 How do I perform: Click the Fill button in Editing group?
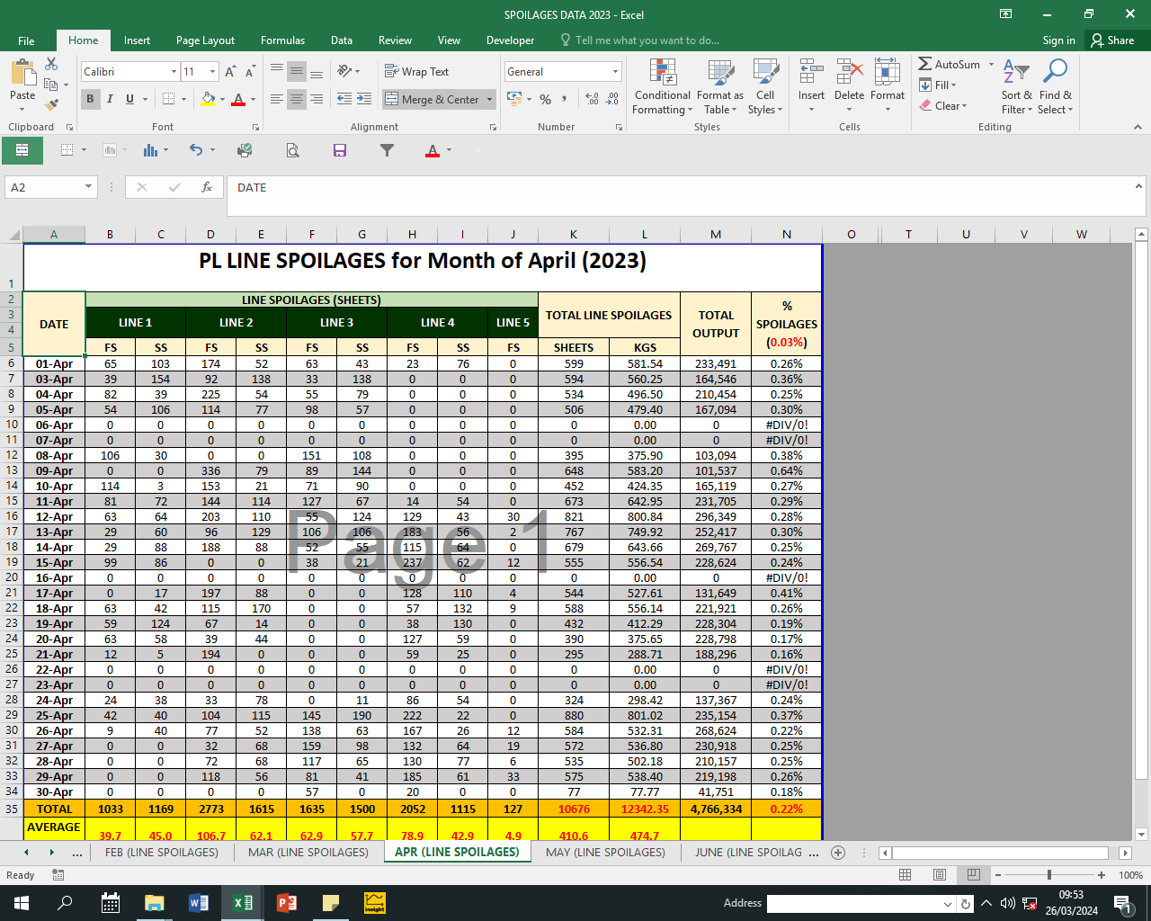[938, 85]
